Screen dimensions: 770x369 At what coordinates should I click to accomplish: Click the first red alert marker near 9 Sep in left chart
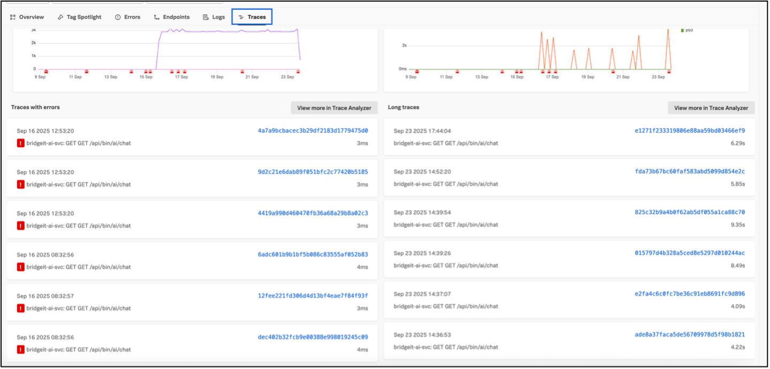[46, 71]
